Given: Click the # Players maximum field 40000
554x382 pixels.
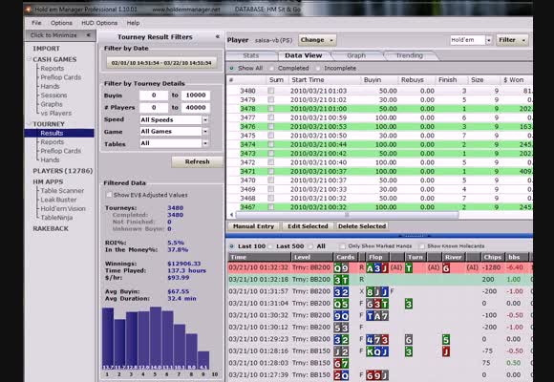Looking at the screenshot, I should 196,107.
